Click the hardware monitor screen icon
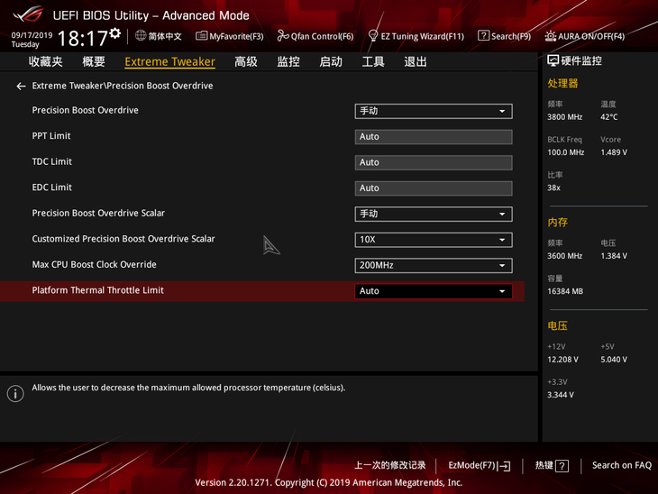 [553, 61]
